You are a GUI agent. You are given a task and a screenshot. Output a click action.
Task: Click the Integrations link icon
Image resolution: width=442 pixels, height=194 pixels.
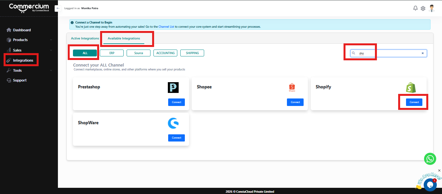click(x=9, y=60)
